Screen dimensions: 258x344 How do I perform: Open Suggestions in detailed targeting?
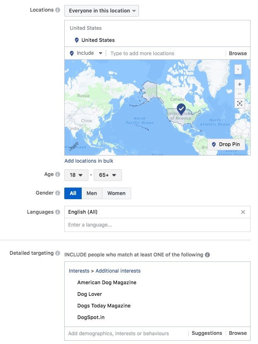coord(207,333)
